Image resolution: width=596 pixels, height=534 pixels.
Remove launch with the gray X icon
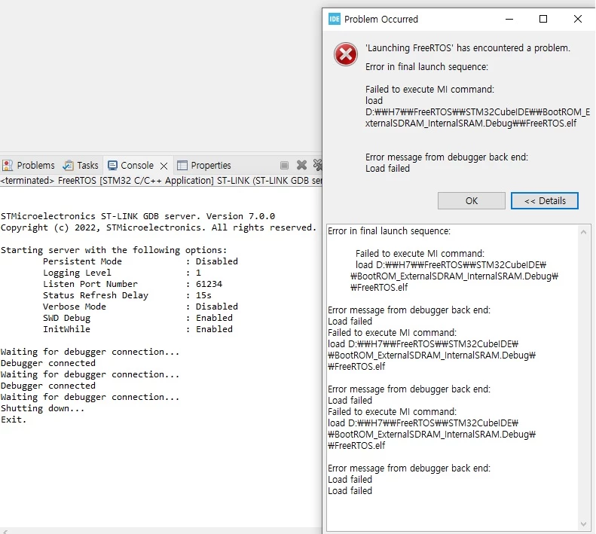click(301, 165)
